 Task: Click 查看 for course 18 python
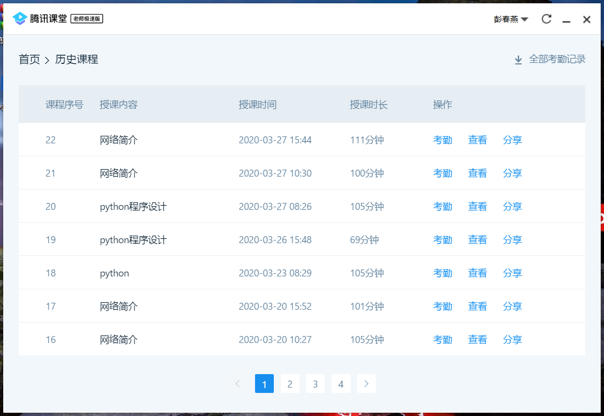477,273
